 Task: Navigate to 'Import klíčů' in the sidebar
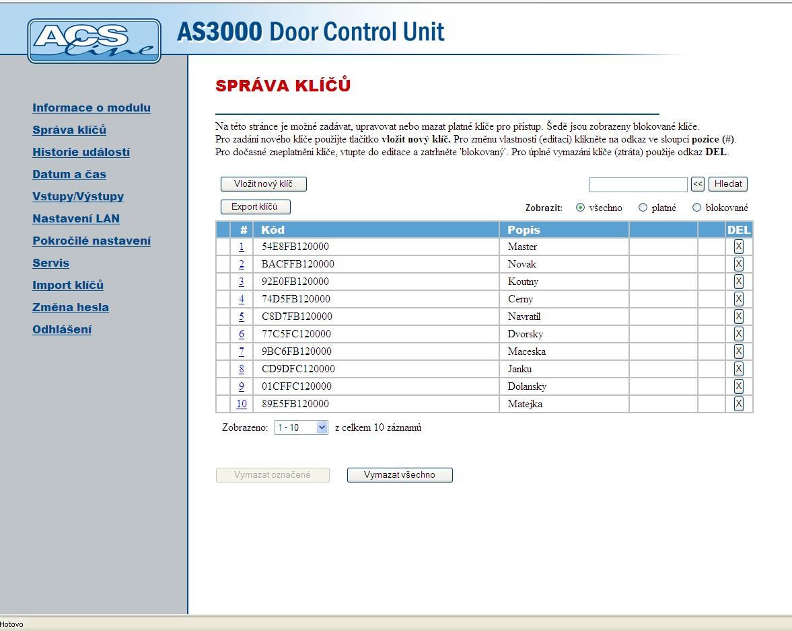coord(67,285)
